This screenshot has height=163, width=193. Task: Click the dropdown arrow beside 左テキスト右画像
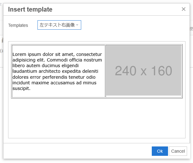(x=77, y=25)
